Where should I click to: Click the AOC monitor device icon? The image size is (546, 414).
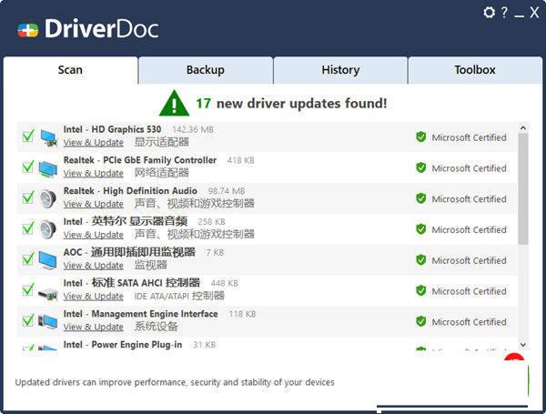tap(47, 260)
